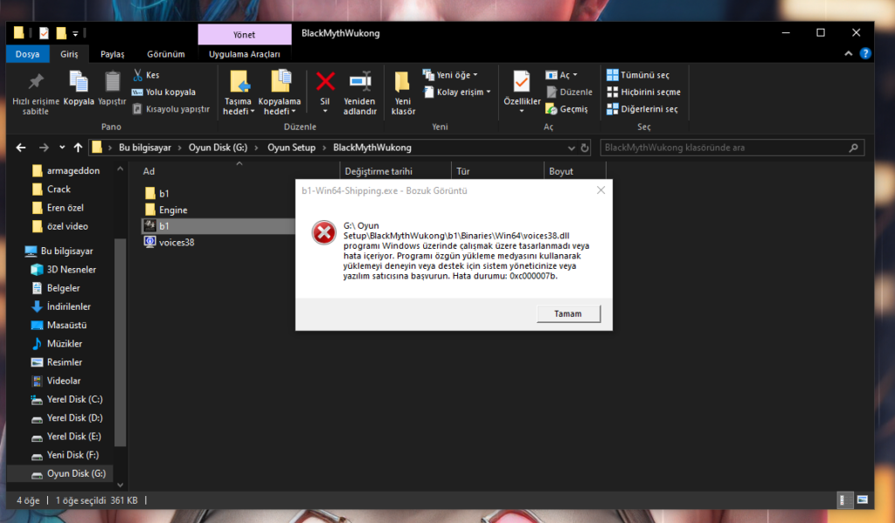Invert selection with Diğerlerini seç
Screen dimensions: 895x523
coord(642,109)
